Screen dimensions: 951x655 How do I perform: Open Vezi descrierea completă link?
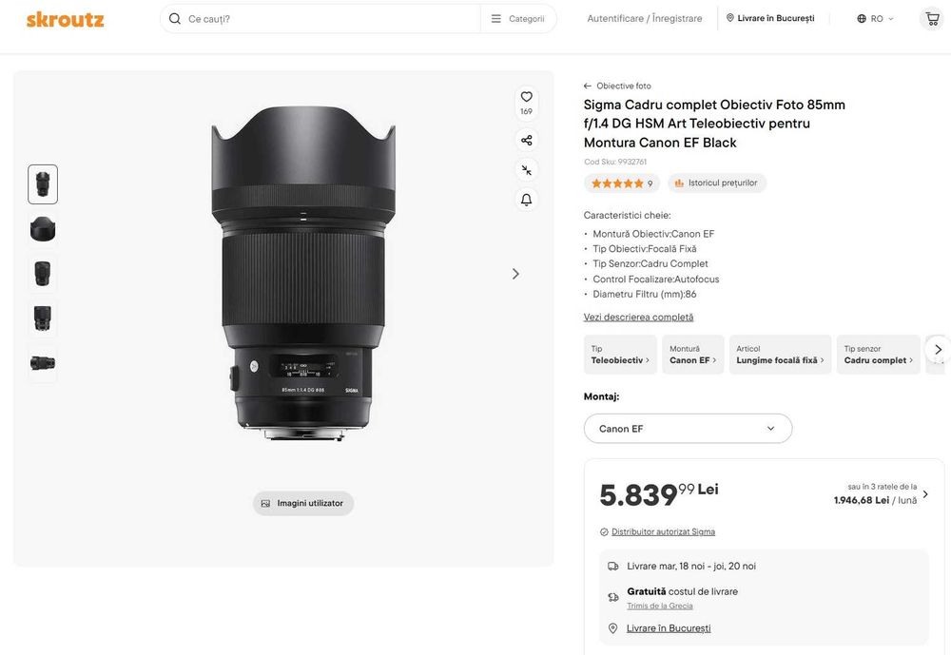click(x=638, y=318)
